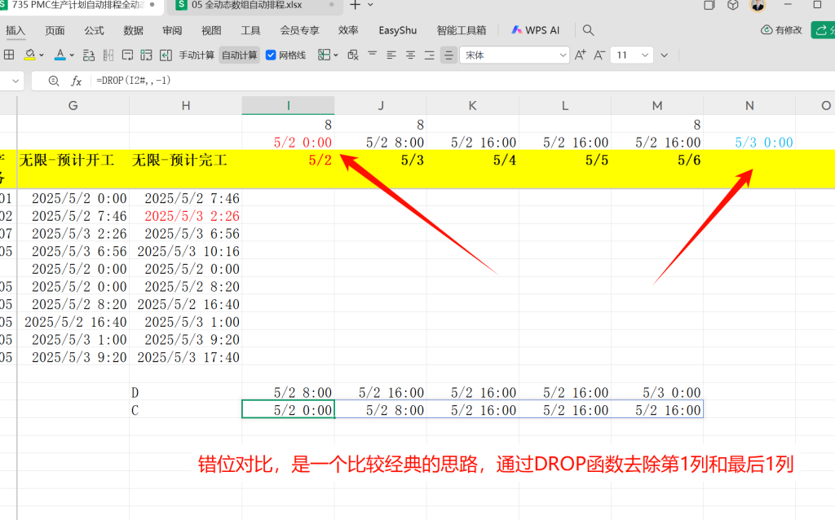The width and height of the screenshot is (835, 520).
Task: Expand the freeze panes dropdown arrow
Action: pos(336,55)
